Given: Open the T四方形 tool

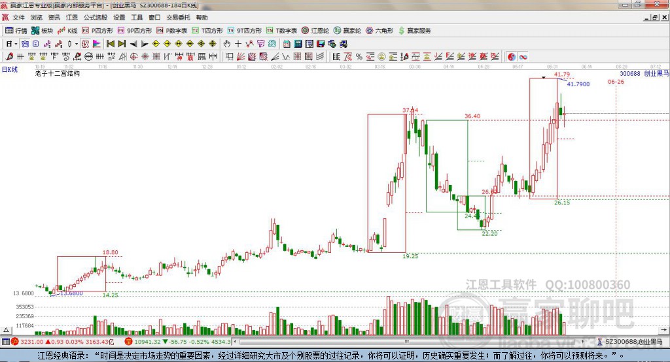Looking at the screenshot, I should click(x=207, y=31).
